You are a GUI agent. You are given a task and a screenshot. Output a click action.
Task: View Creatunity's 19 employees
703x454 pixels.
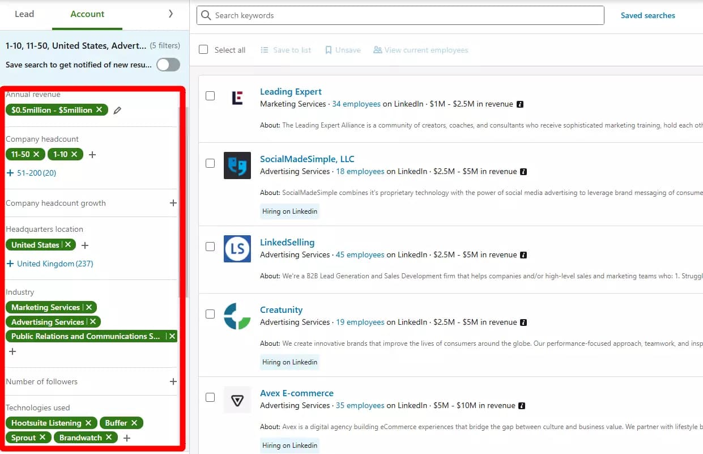click(360, 323)
